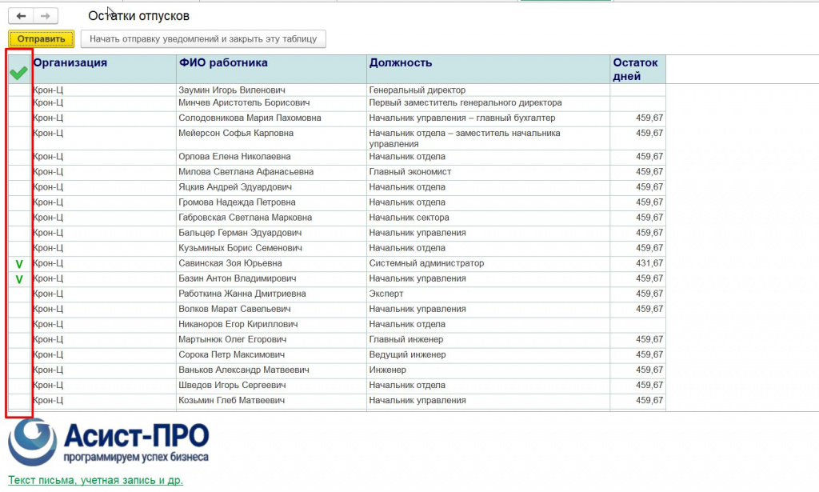Click the position Главный экономист
Screen dimensions: 819x492
pyautogui.click(x=410, y=172)
